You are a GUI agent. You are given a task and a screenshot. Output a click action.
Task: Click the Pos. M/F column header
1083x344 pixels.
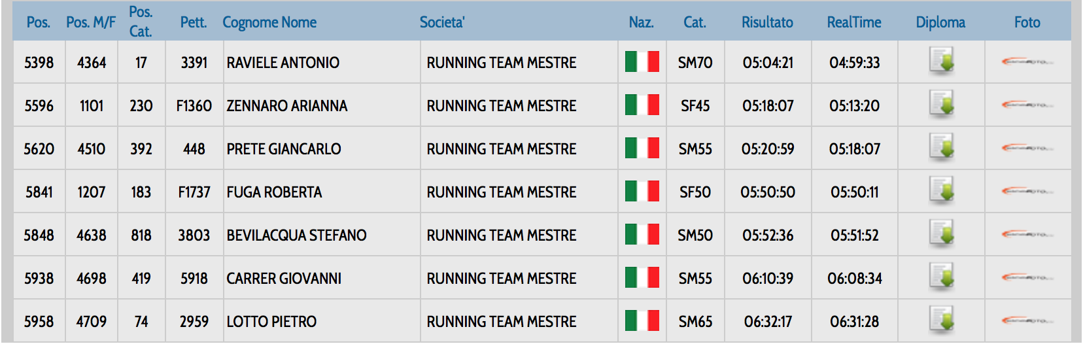(91, 22)
